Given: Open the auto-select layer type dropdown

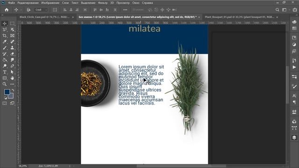Looking at the screenshot, I should tap(41, 10).
